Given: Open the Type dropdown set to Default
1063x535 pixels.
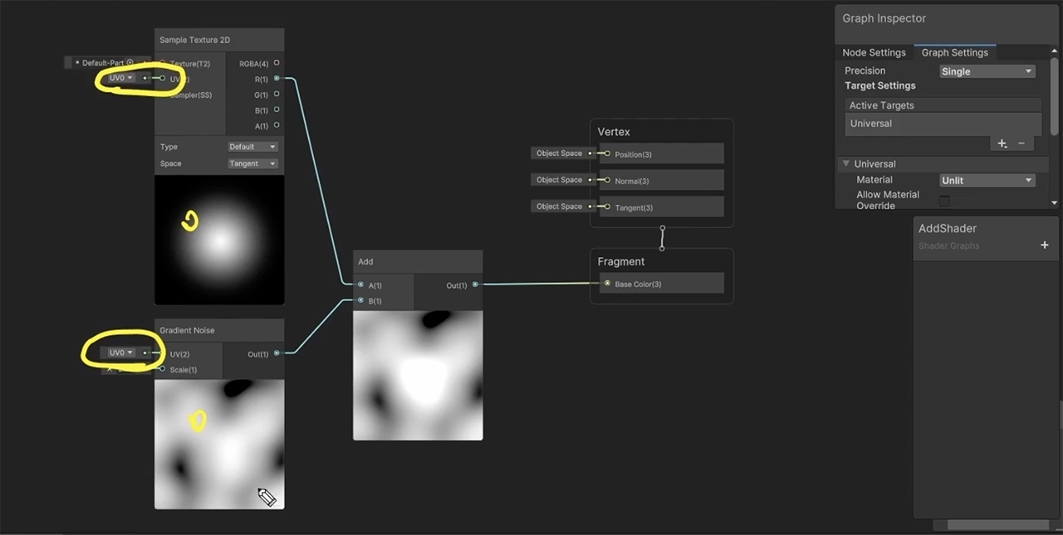Looking at the screenshot, I should coord(252,147).
